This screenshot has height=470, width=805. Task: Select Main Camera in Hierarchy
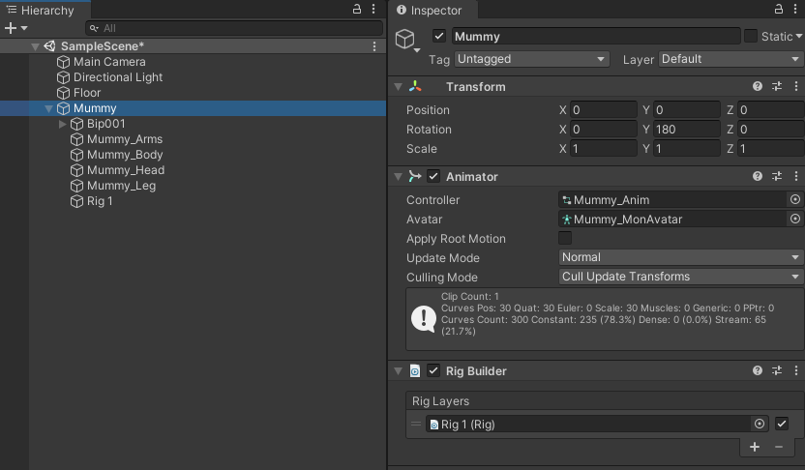(109, 62)
